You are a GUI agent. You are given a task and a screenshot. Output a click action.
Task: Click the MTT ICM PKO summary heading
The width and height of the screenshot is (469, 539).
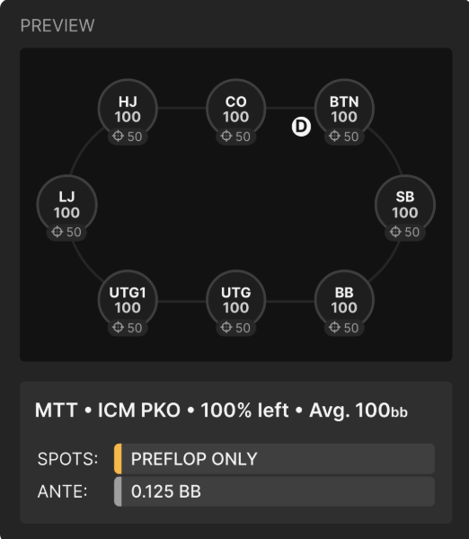tap(221, 411)
